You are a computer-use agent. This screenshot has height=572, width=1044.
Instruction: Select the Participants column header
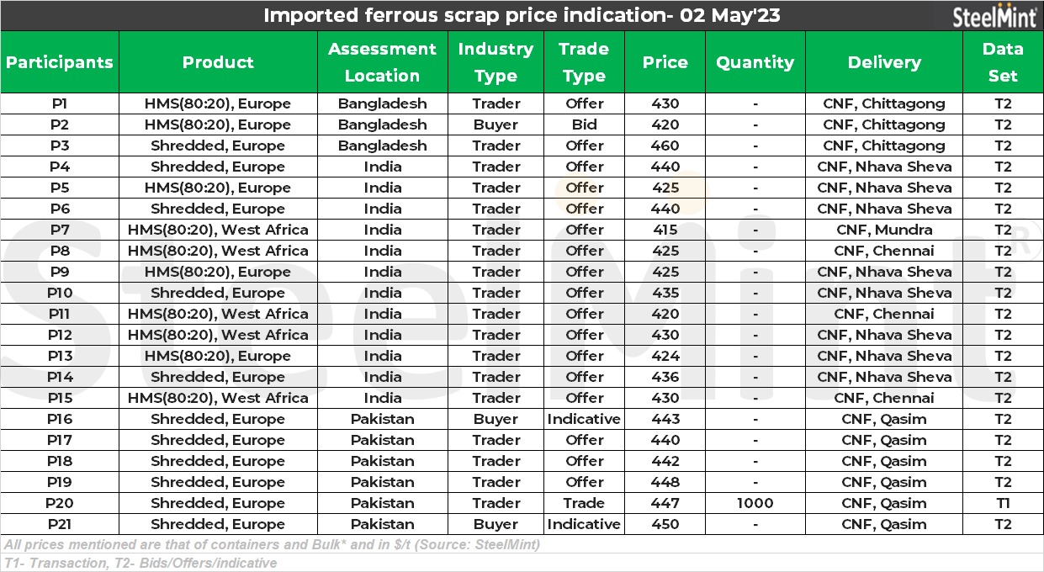59,62
